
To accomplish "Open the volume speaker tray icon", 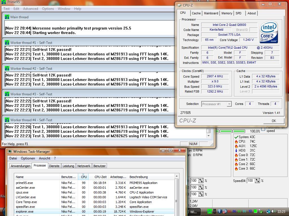I will [273, 211].
